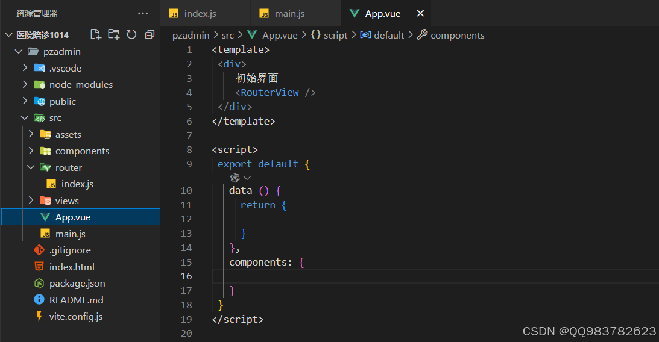659x342 pixels.
Task: Open vite.config.js in the explorer
Action: pos(75,316)
